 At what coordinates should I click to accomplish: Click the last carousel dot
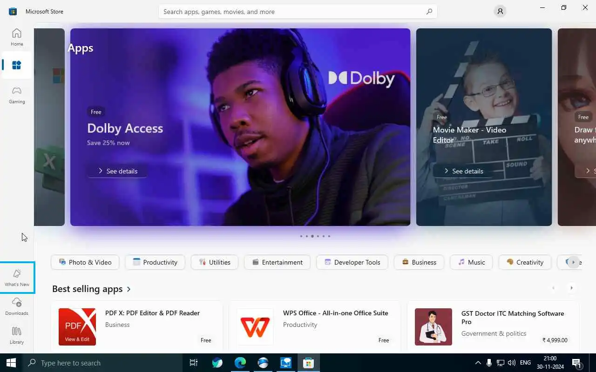(x=329, y=236)
